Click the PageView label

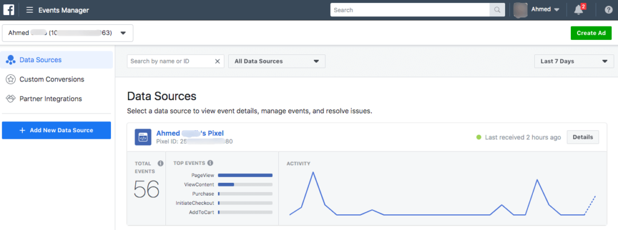pyautogui.click(x=203, y=175)
